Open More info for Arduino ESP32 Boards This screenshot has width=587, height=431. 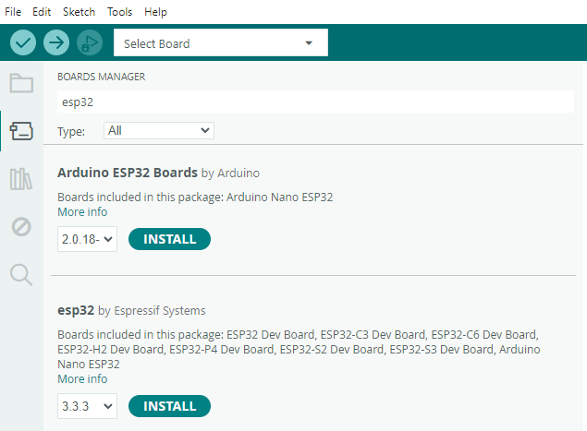82,212
